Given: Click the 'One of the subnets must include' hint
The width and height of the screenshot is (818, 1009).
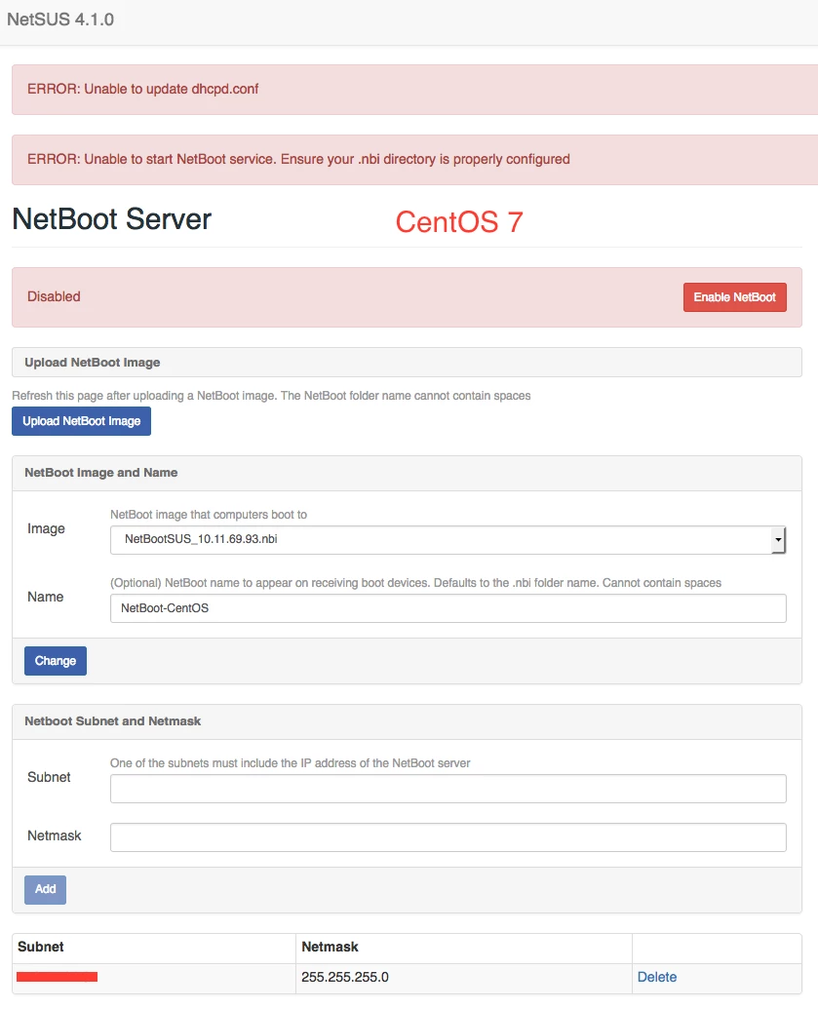Looking at the screenshot, I should click(x=291, y=762).
